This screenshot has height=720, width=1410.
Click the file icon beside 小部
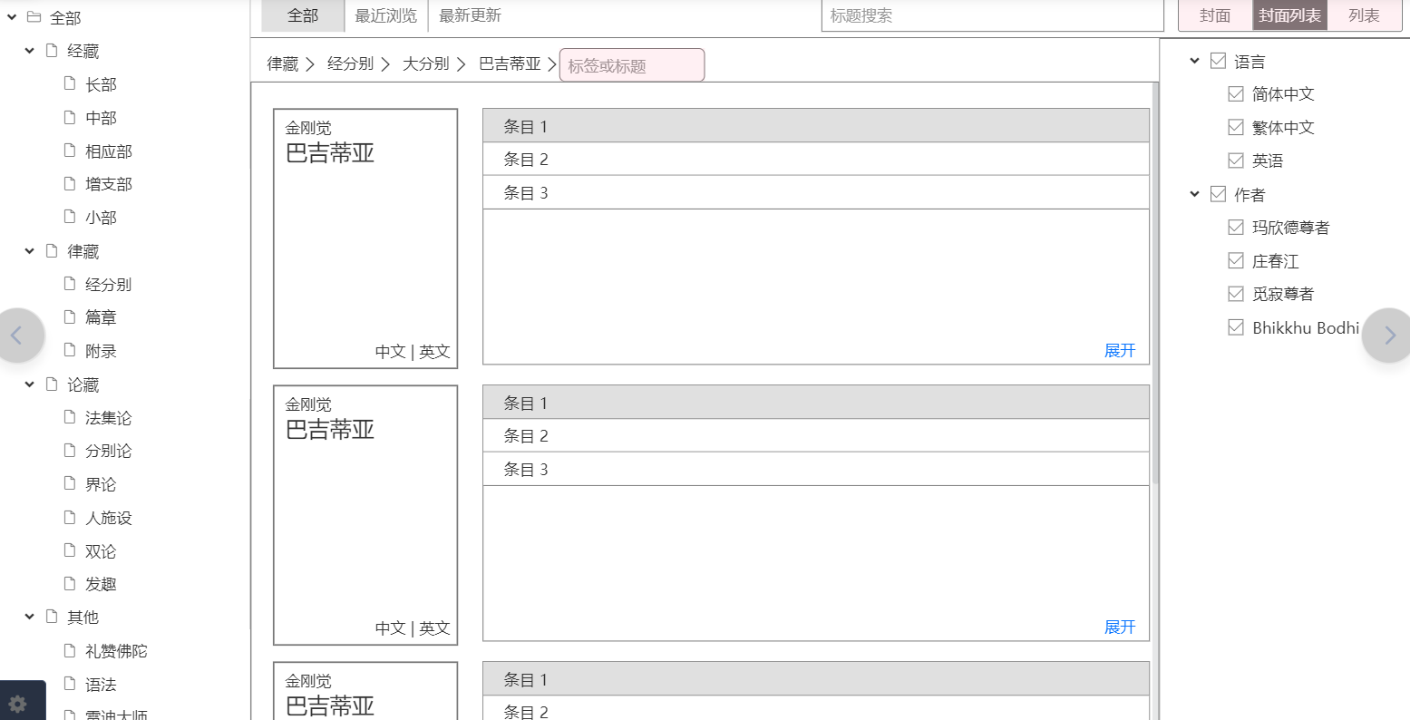click(x=70, y=217)
